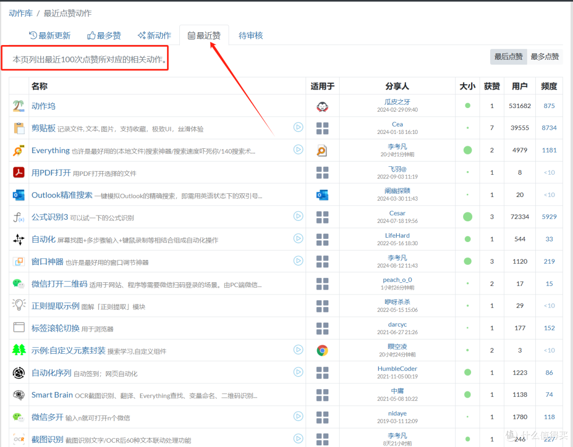The height and width of the screenshot is (447, 573).
Task: Click the 窗口神器 window icon
Action: (x=19, y=262)
